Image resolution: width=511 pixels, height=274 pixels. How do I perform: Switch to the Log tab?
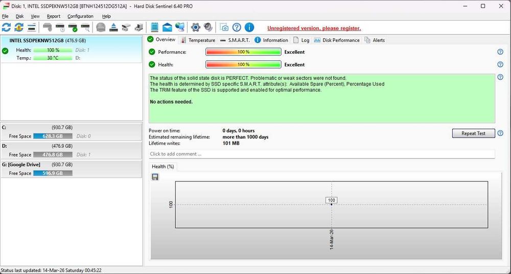[301, 40]
